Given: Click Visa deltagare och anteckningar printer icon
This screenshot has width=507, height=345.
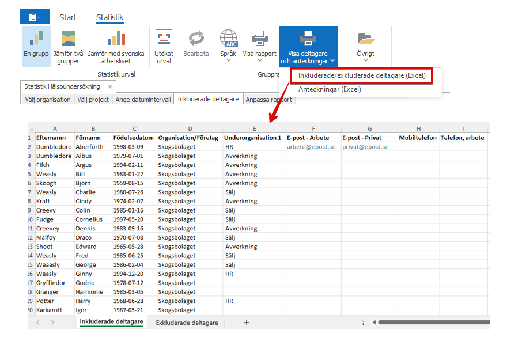Looking at the screenshot, I should coord(308,38).
